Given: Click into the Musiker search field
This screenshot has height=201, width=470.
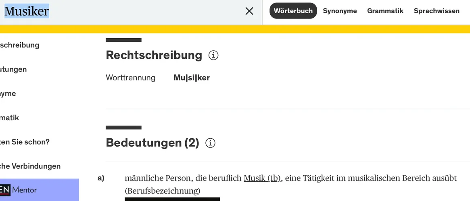Looking at the screenshot, I should (121, 11).
